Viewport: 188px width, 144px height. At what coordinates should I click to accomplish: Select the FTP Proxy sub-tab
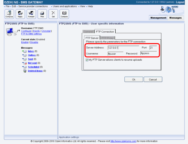(107, 38)
